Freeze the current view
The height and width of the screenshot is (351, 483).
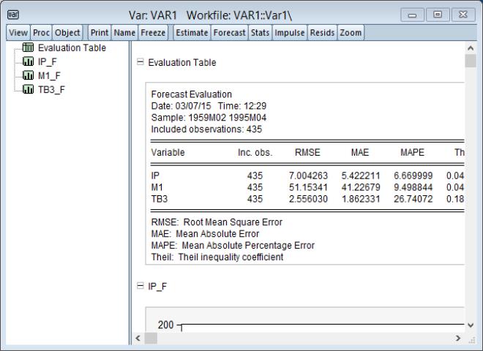tap(153, 33)
